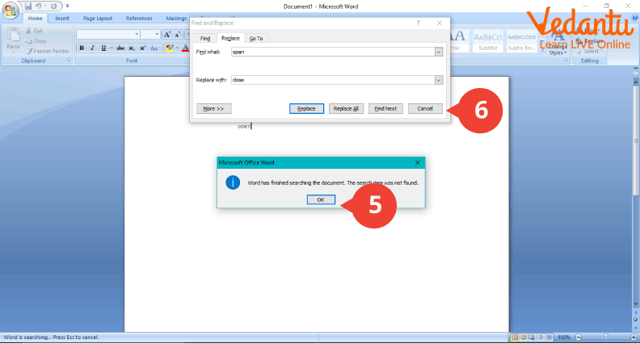Click OK in the message box
Screen dimensions: 640x344
[x=321, y=199]
